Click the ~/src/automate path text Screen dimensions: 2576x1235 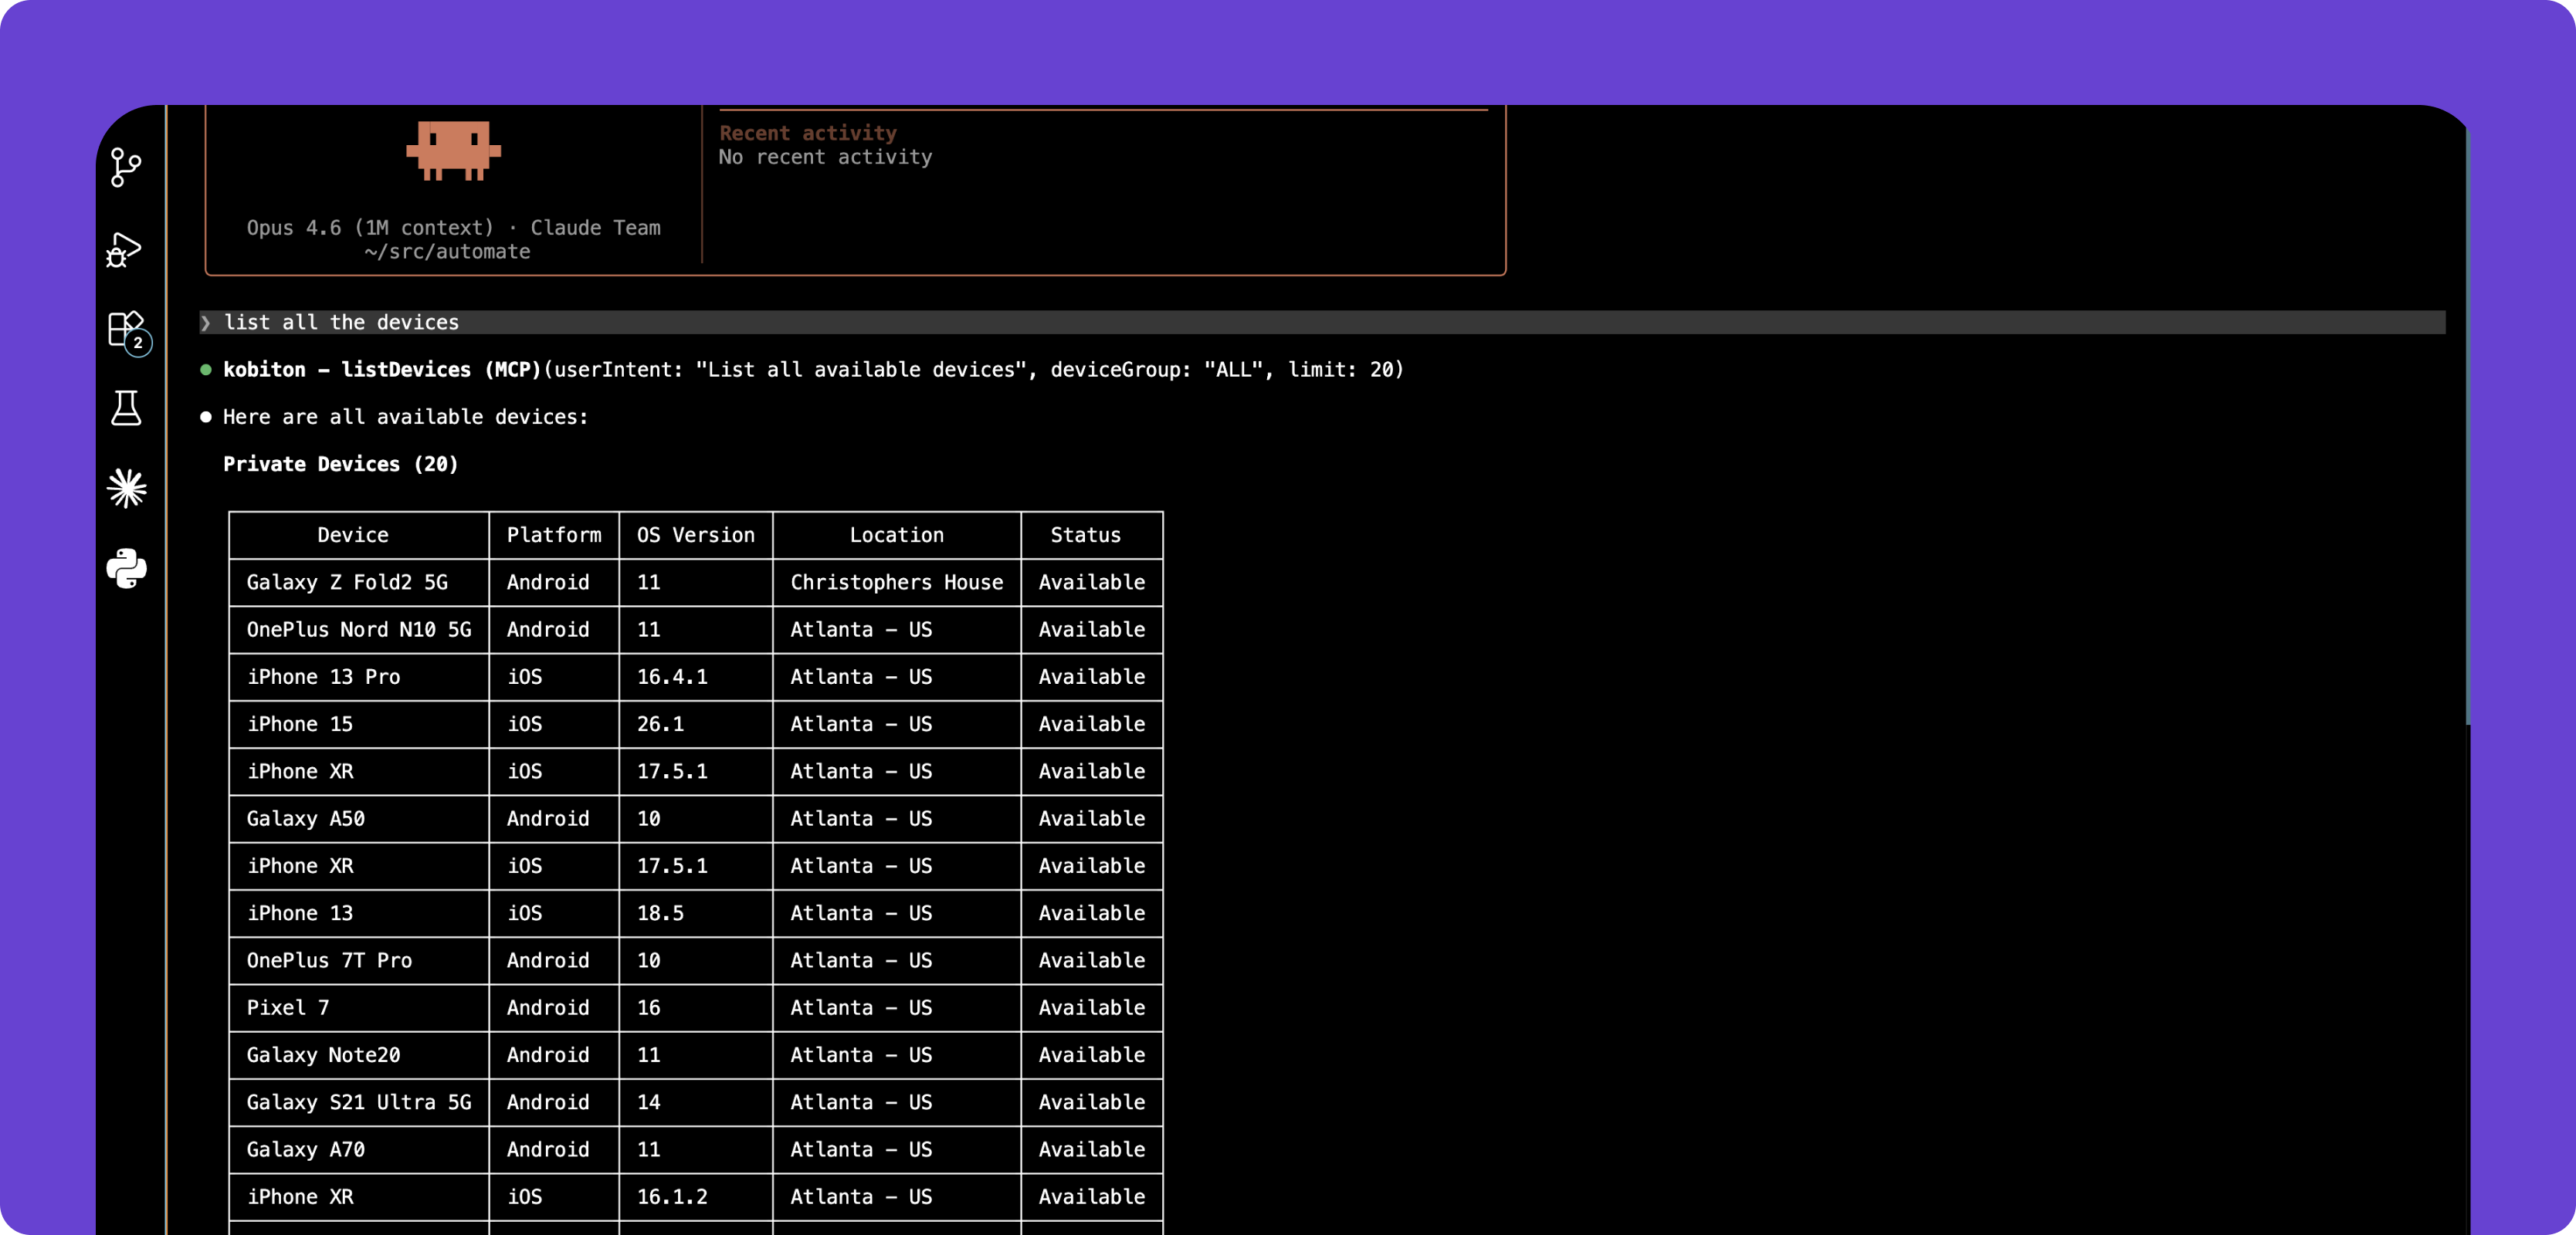click(447, 252)
